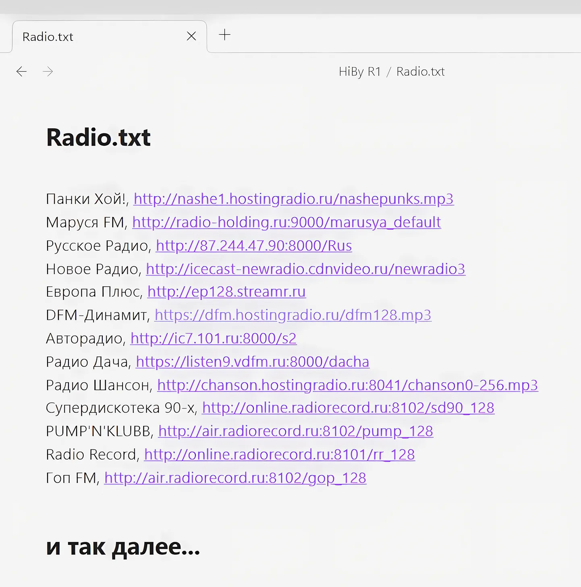Open the ep128.streamr.ru link
The image size is (581, 587).
[x=227, y=292]
